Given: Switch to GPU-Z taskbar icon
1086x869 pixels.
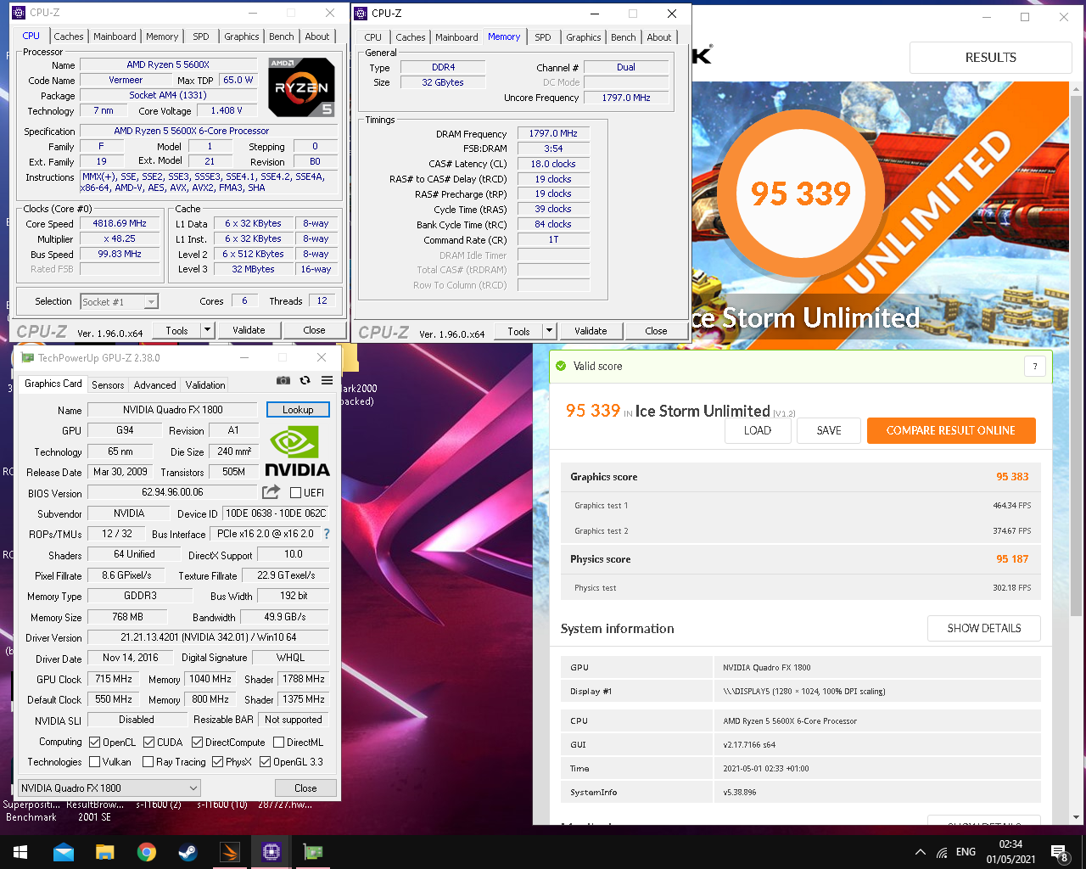Looking at the screenshot, I should pos(313,852).
